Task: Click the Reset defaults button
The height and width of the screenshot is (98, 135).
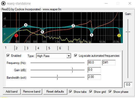Action: coord(55,92)
